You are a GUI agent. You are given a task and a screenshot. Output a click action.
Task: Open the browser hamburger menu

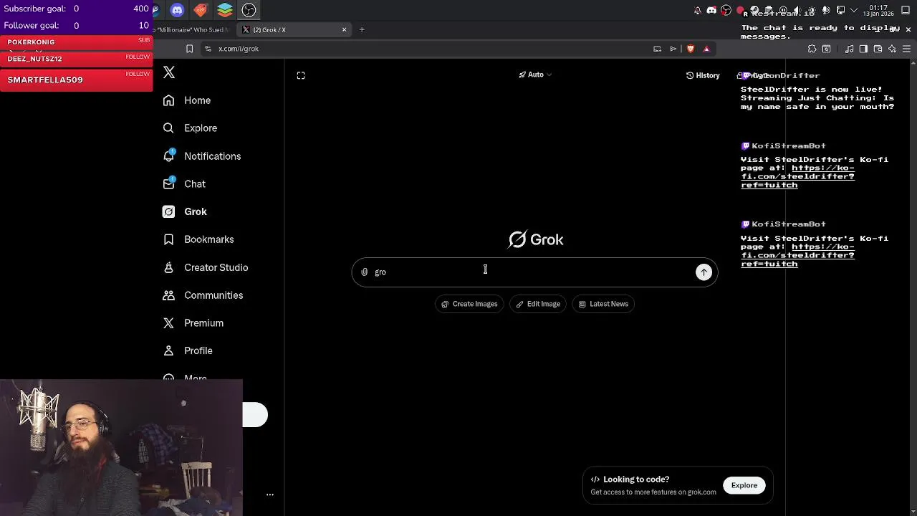[x=906, y=49]
